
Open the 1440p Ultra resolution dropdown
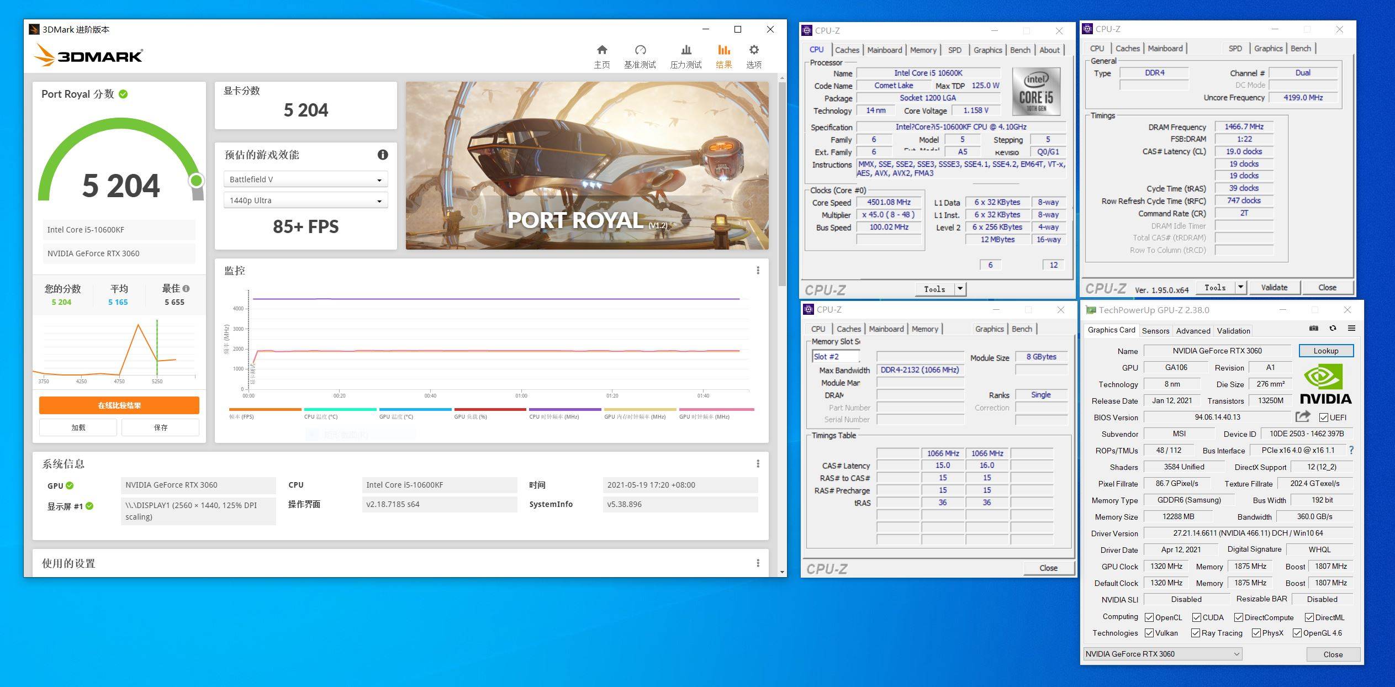coord(306,200)
